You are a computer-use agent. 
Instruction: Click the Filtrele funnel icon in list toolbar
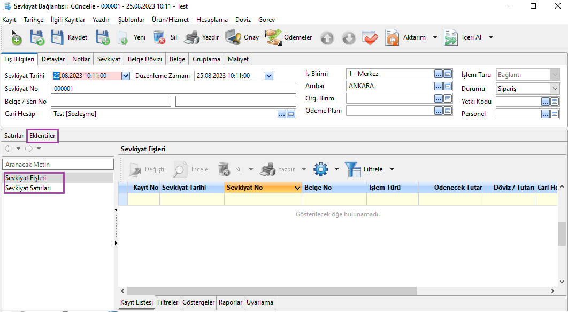coord(353,169)
